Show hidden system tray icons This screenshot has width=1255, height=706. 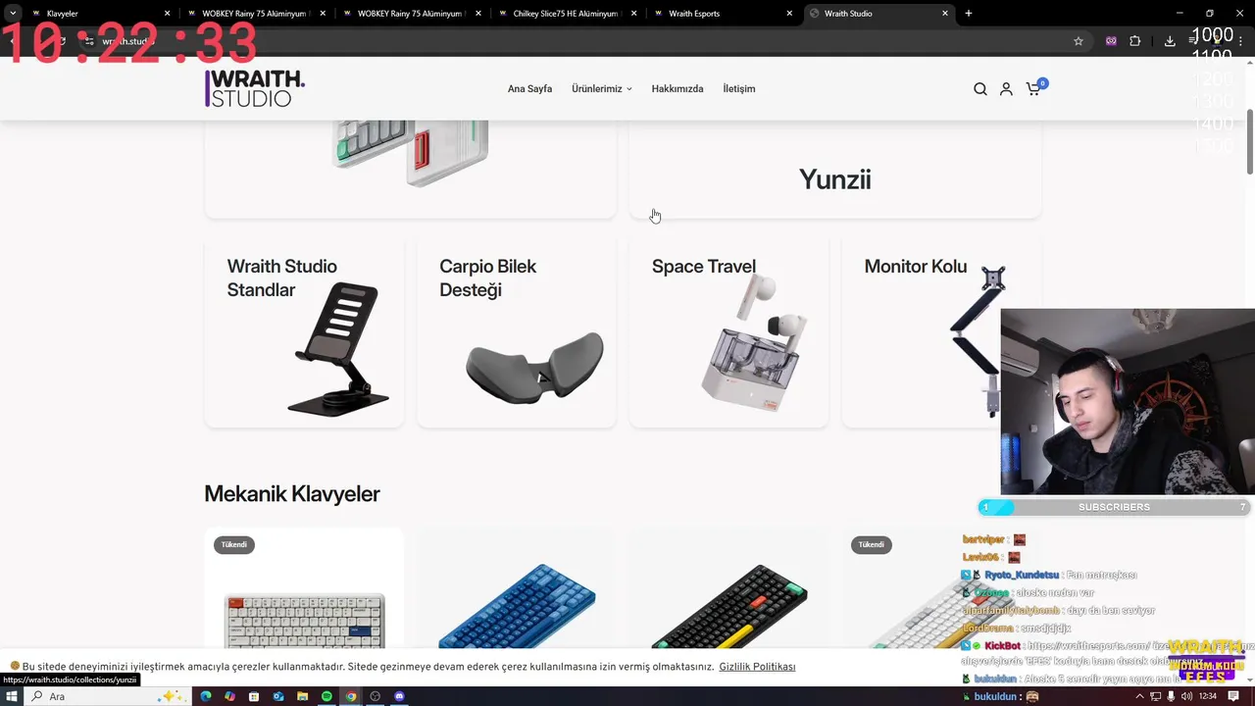(1138, 696)
